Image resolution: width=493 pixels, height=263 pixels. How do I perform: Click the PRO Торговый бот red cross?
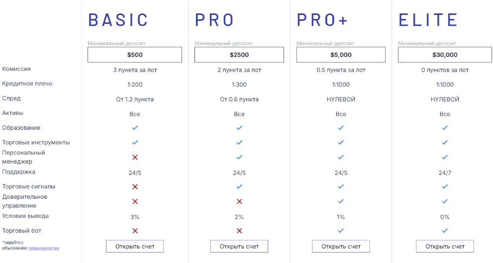(x=239, y=231)
